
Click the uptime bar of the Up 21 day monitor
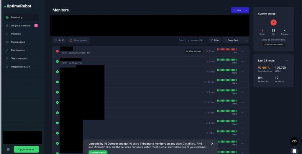[227, 59]
